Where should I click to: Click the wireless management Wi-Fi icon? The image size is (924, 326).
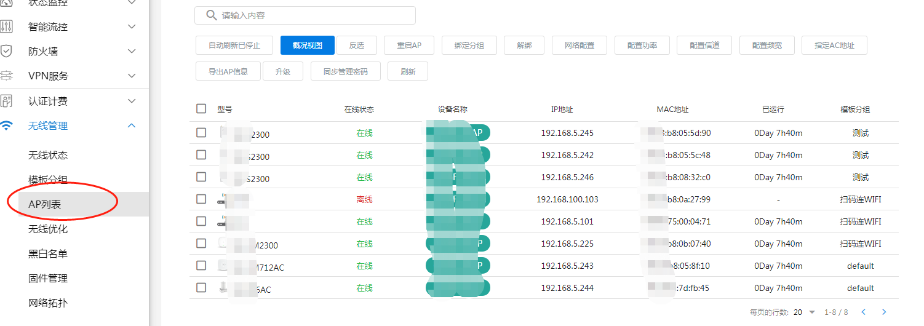point(7,125)
